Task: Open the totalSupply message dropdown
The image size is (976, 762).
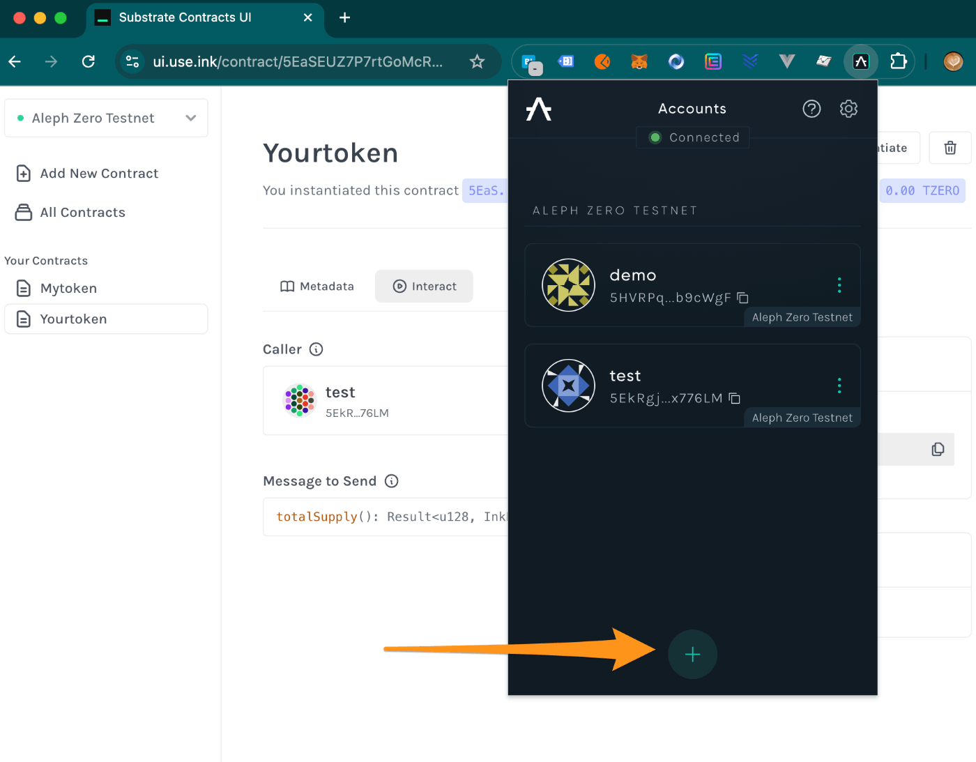Action: pos(386,517)
